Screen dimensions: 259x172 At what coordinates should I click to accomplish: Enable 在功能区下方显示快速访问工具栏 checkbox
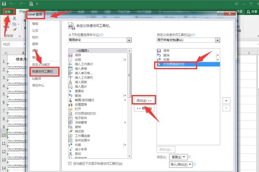[70, 163]
